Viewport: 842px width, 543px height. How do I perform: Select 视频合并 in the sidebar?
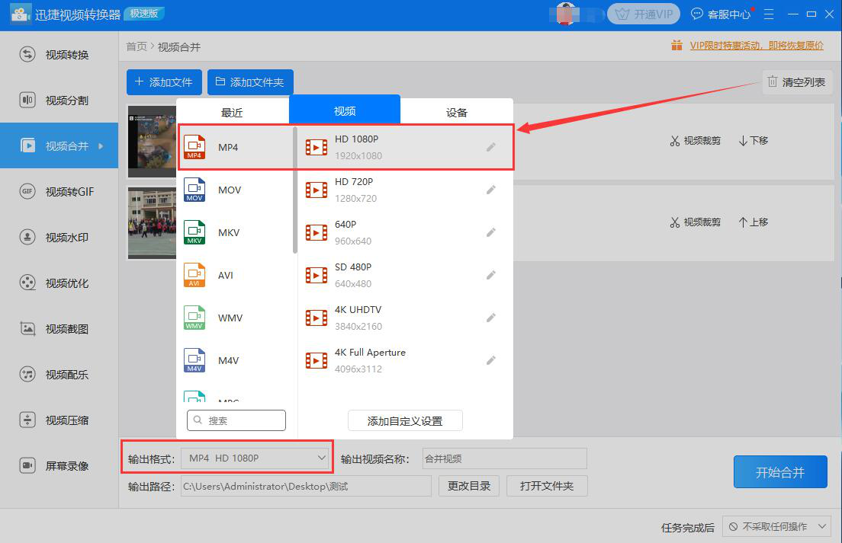coord(59,145)
